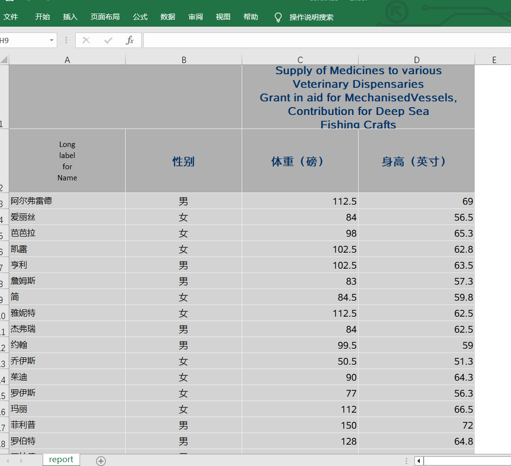
Task: Switch to the report sheet tab
Action: [x=61, y=460]
